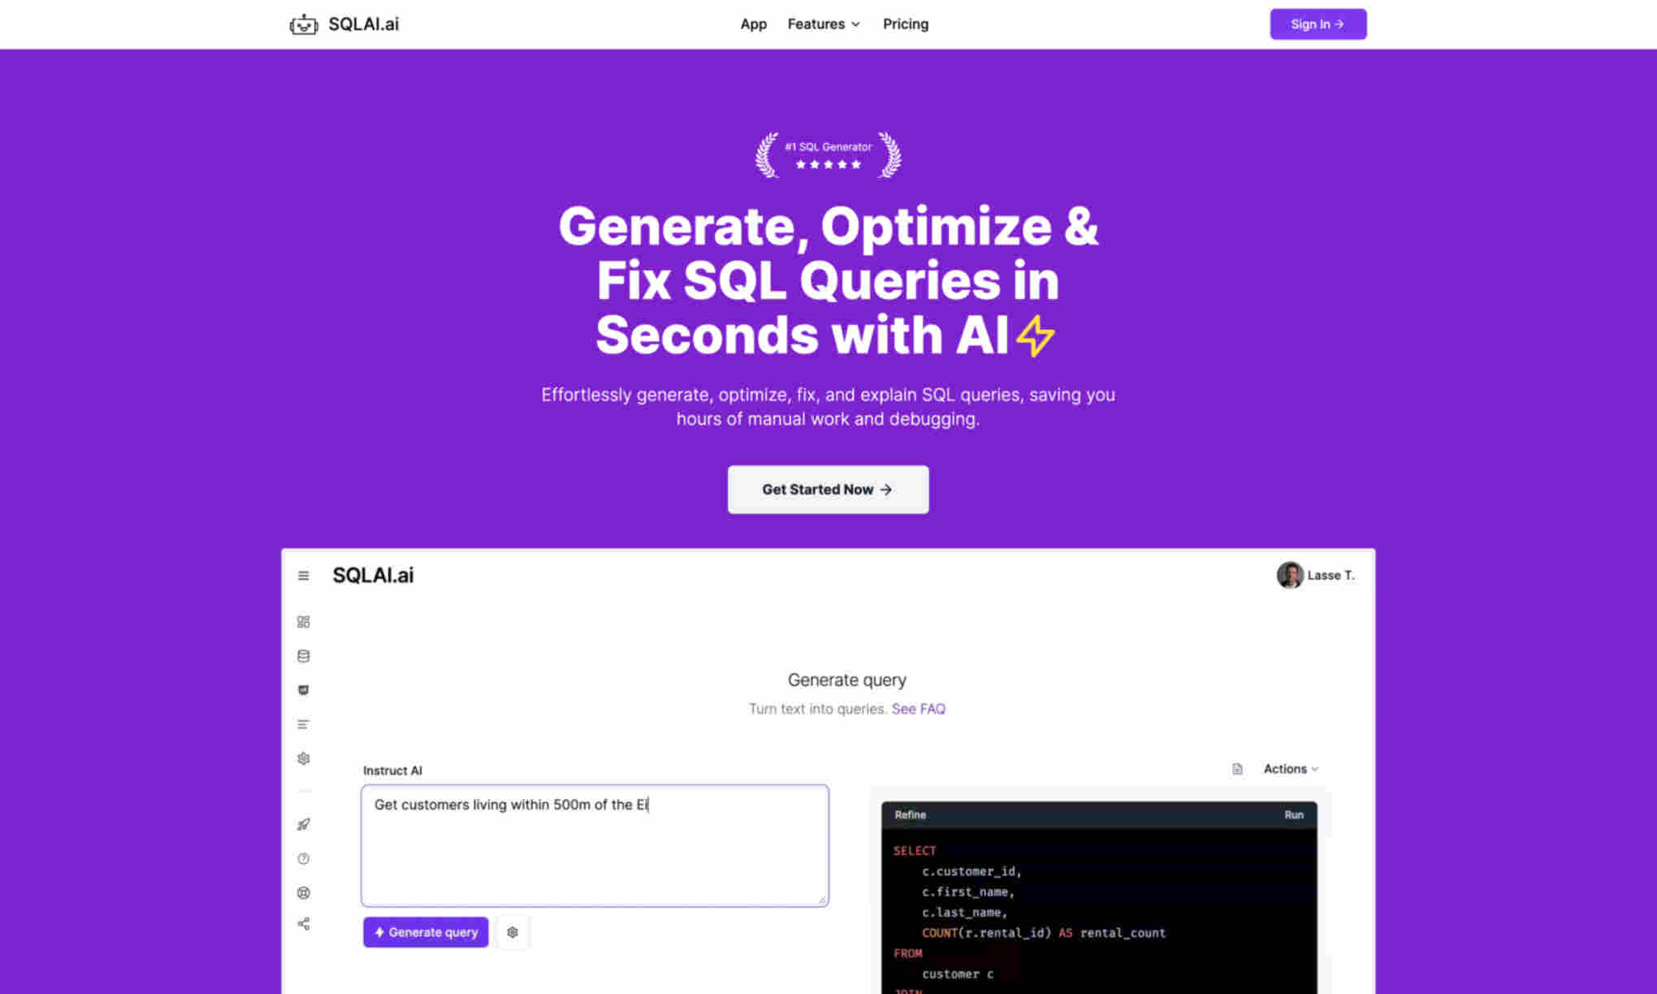This screenshot has width=1657, height=994.
Task: Click the Run button in query panel
Action: pyautogui.click(x=1295, y=815)
